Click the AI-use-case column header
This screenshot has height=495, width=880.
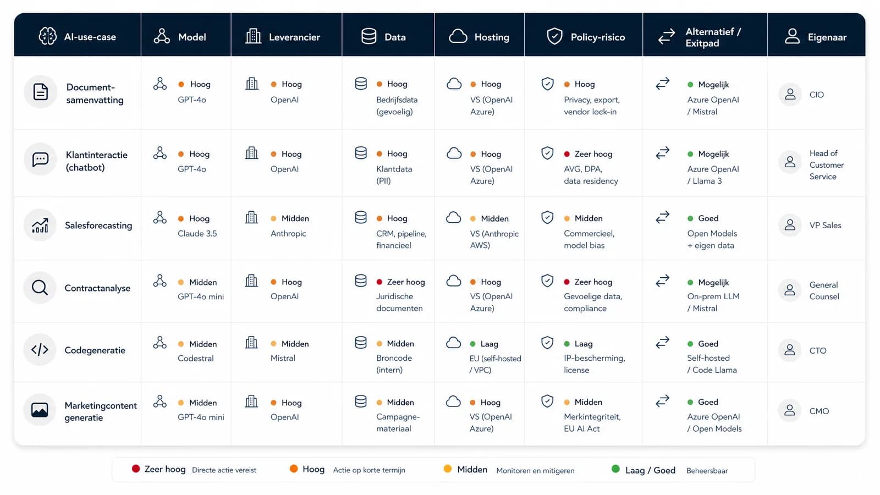tap(78, 35)
